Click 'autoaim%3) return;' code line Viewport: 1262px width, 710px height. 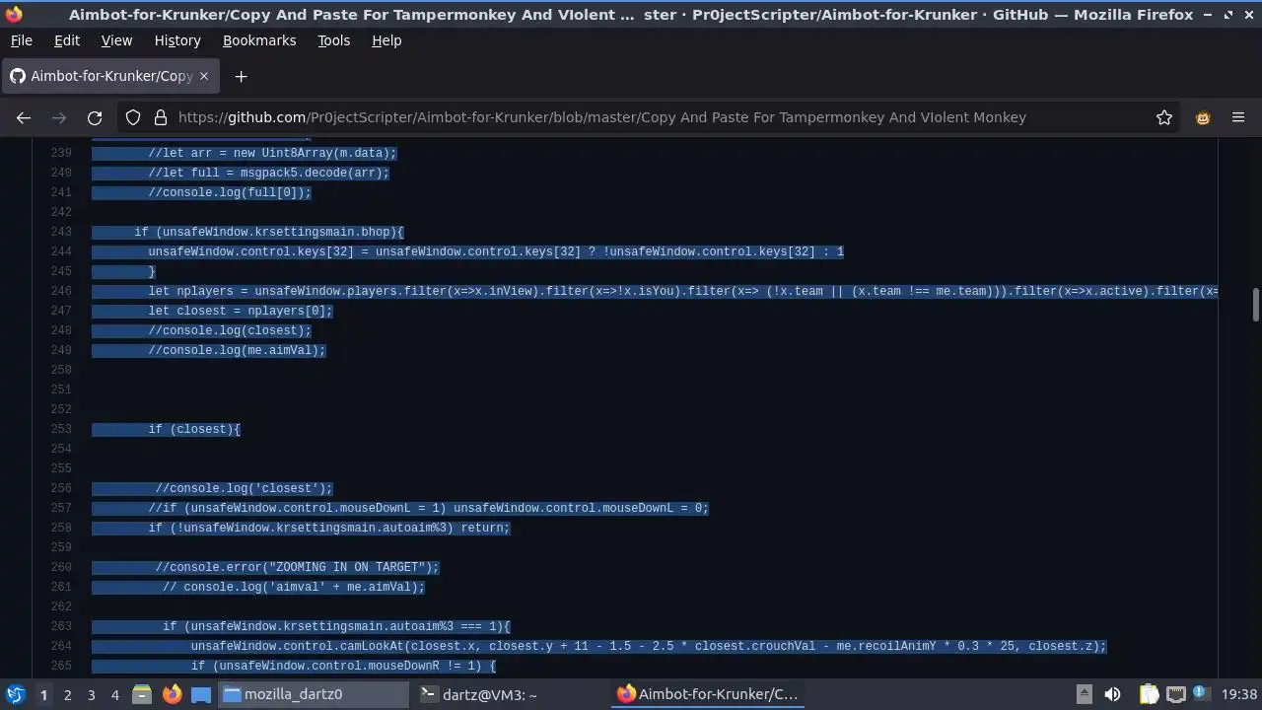pyautogui.click(x=329, y=528)
